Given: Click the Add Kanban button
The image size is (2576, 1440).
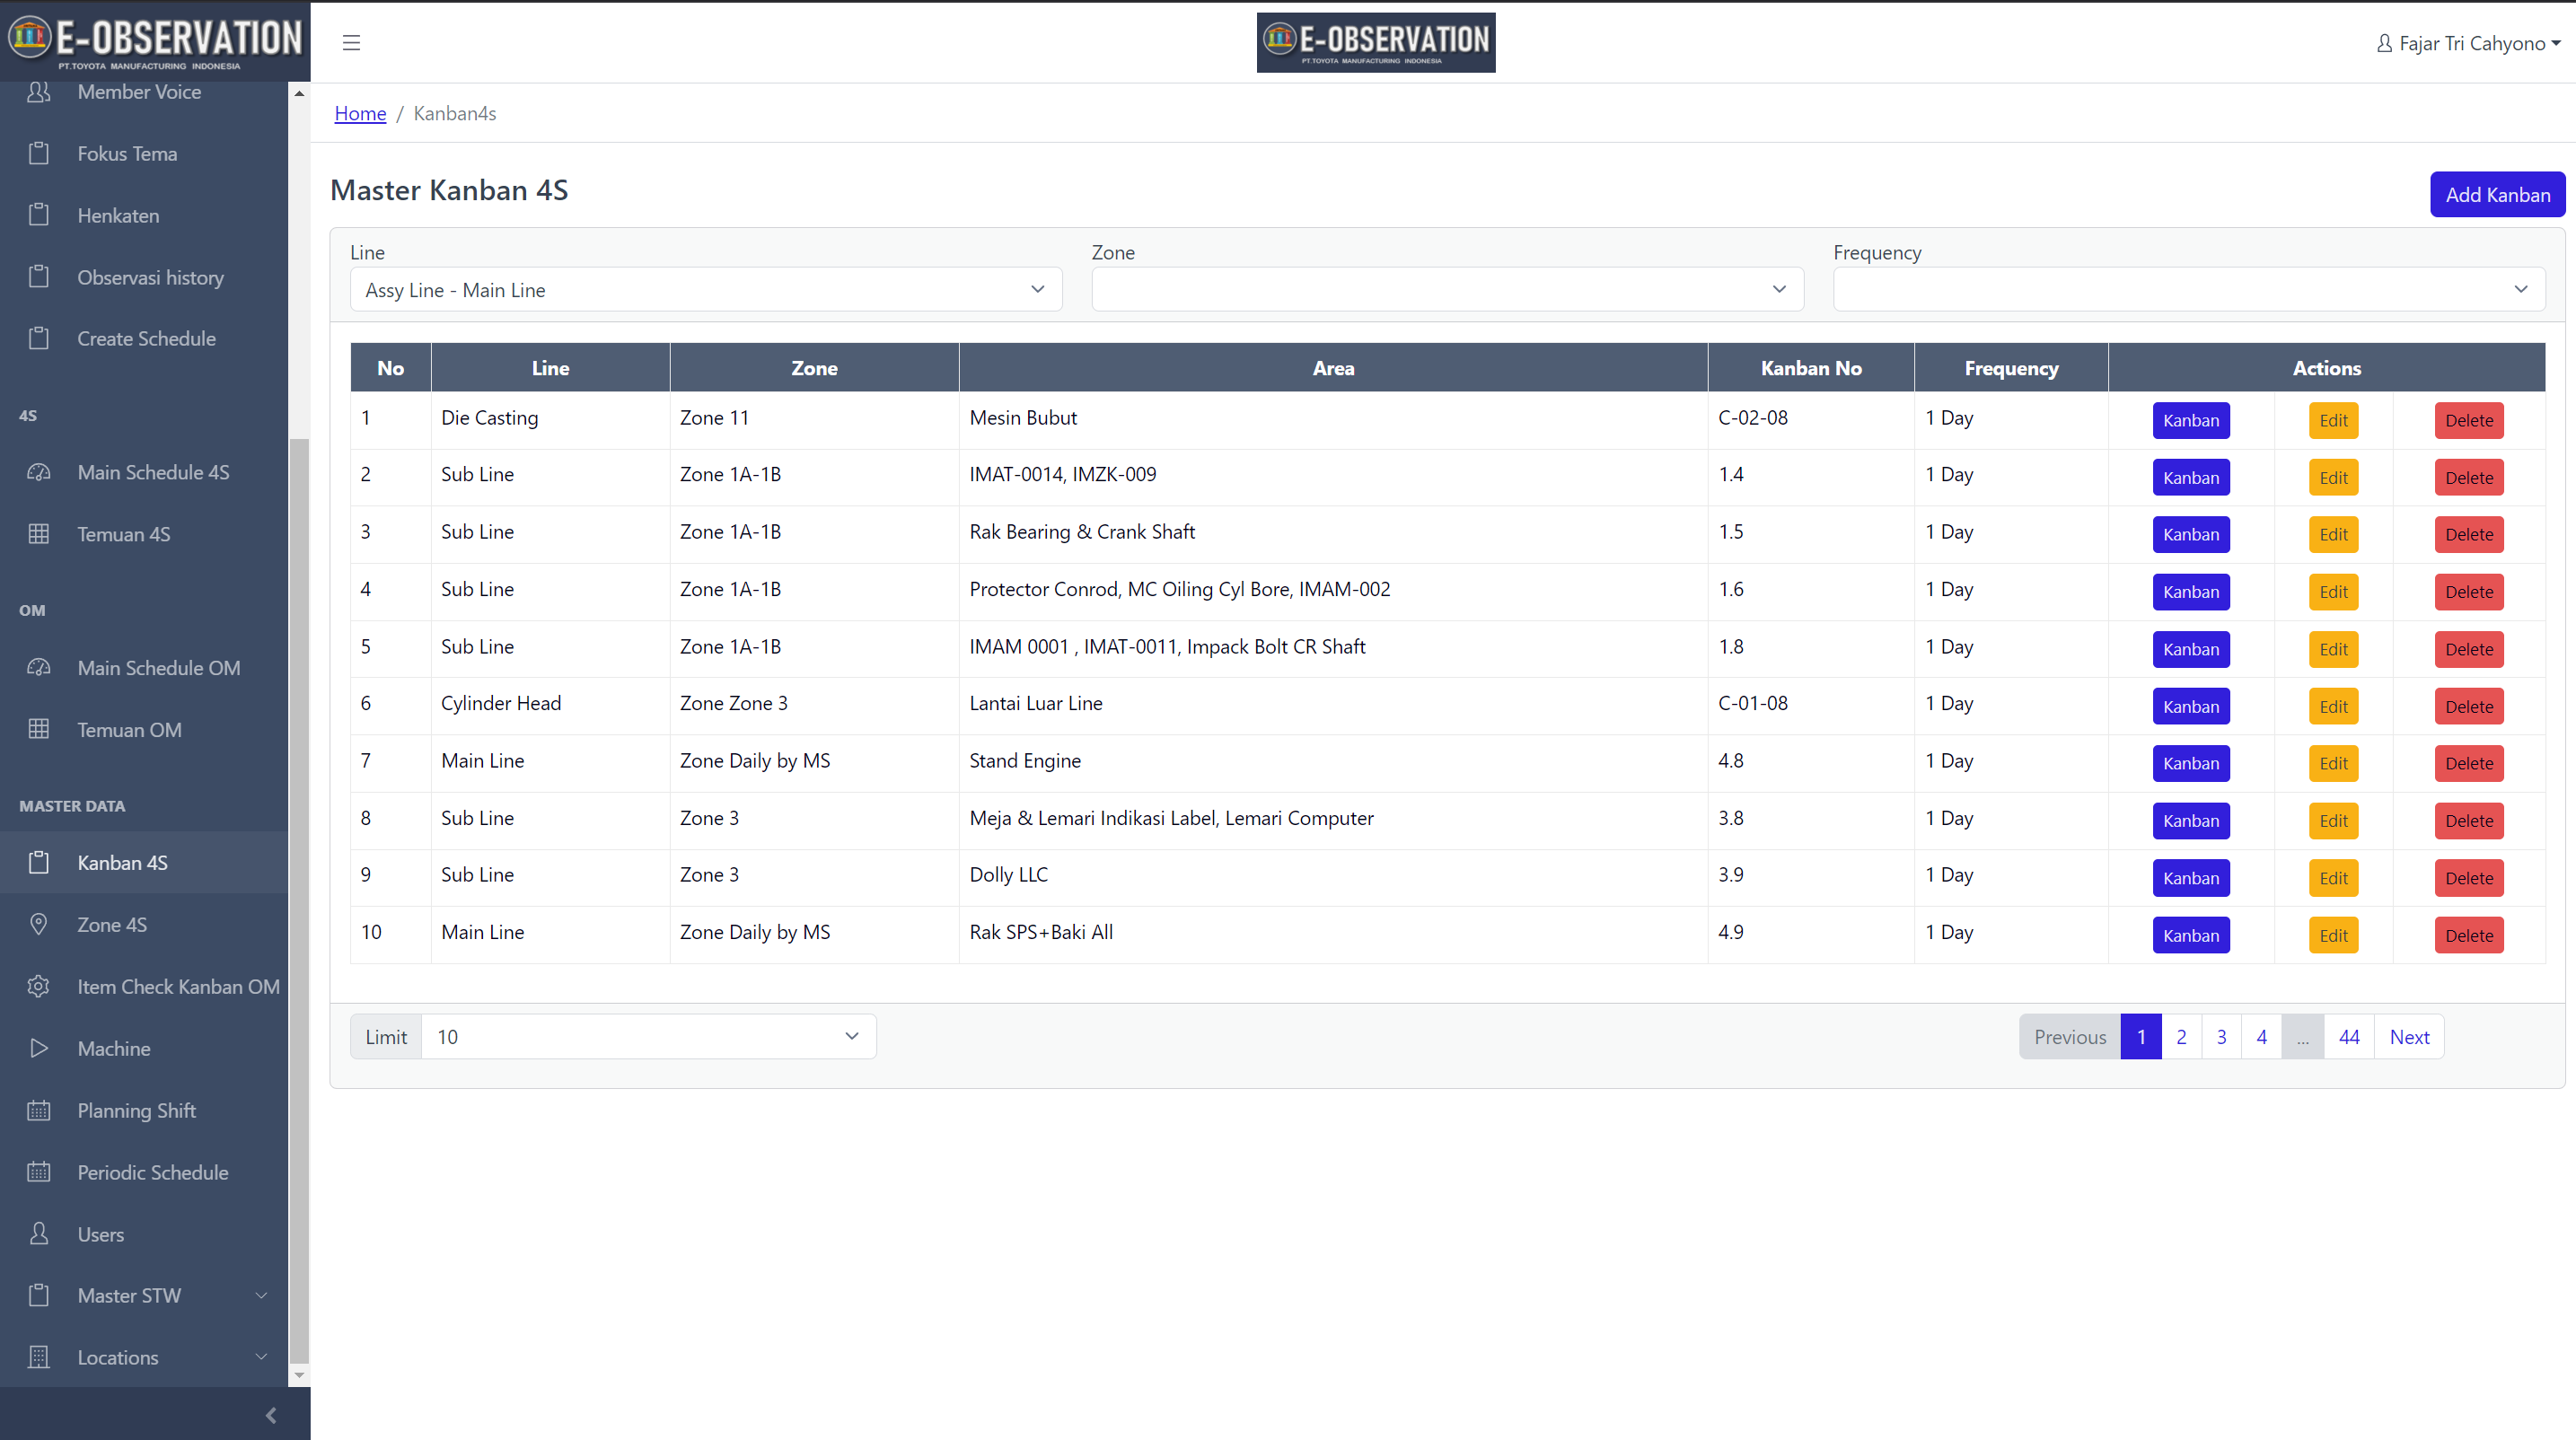Looking at the screenshot, I should click(x=2498, y=195).
